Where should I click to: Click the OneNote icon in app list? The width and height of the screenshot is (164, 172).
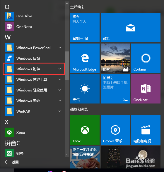coord(9,26)
